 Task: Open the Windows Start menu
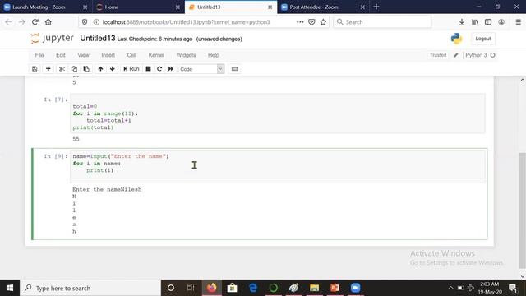click(x=10, y=288)
